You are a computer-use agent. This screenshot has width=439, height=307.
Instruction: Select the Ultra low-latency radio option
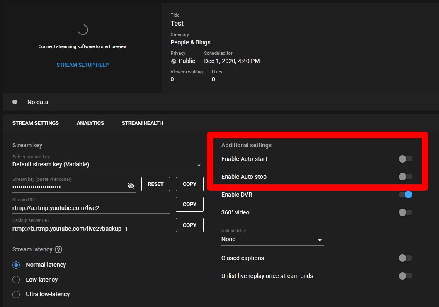(x=17, y=295)
